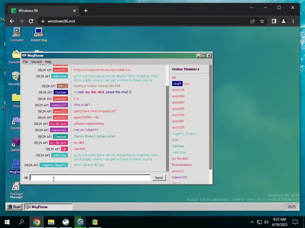This screenshot has height=228, width=305.
Task: Open the Session menu in MsgRoom
Action: (36, 62)
